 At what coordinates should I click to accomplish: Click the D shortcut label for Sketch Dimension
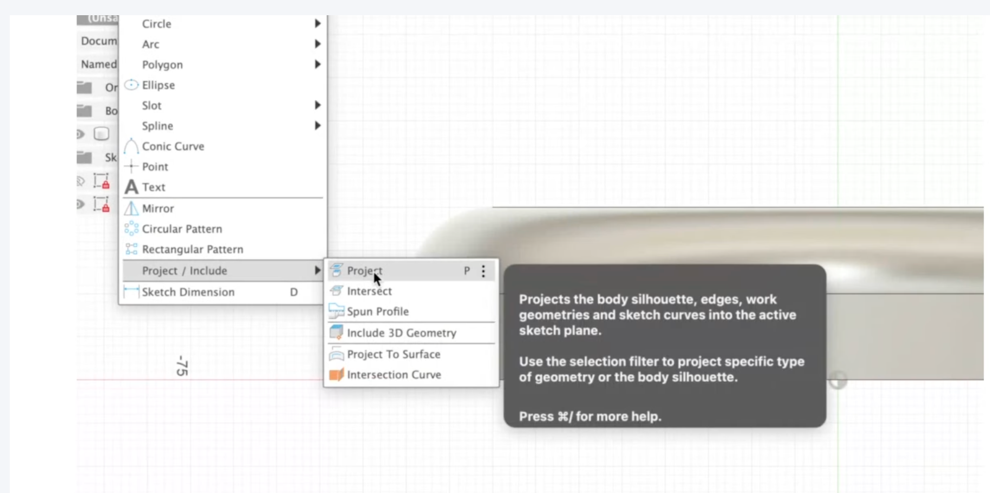click(294, 292)
